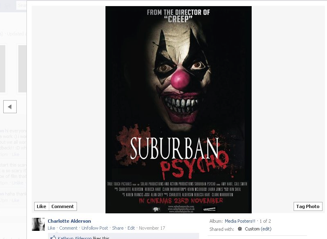Screen dimensions: 327x239
Task: Open Charlotte Alderson's profile name link
Action: (x=69, y=221)
